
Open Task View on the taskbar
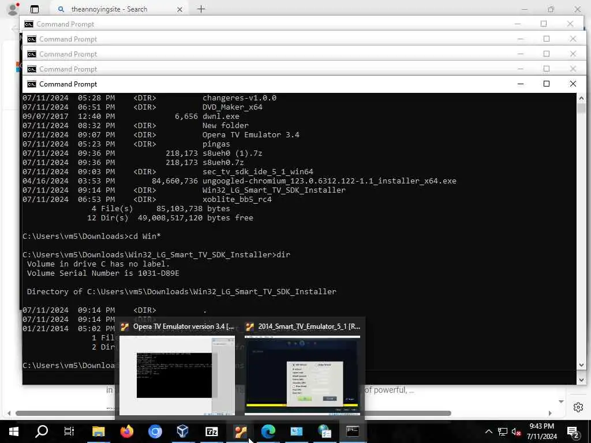coord(69,431)
